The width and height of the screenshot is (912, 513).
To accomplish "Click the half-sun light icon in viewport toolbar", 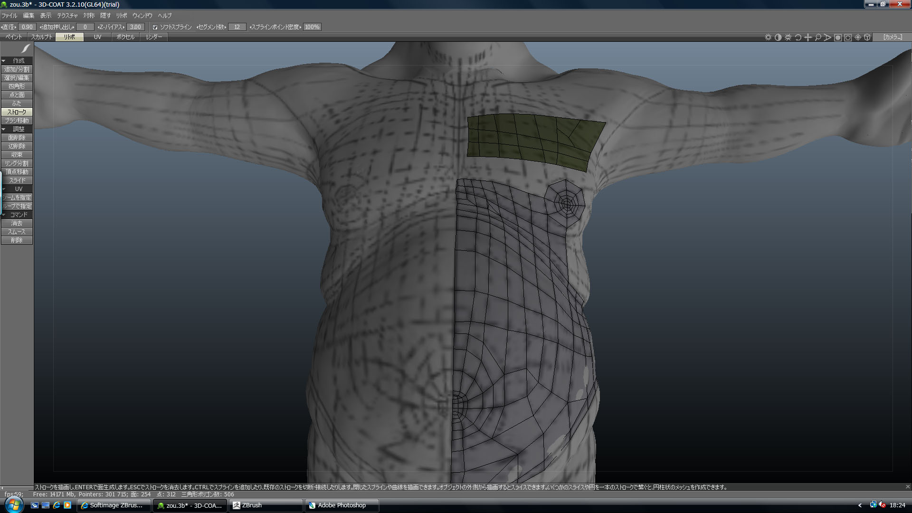I will [788, 37].
